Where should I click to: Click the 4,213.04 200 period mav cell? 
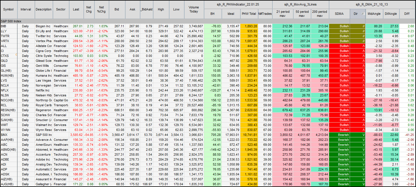click(320, 135)
